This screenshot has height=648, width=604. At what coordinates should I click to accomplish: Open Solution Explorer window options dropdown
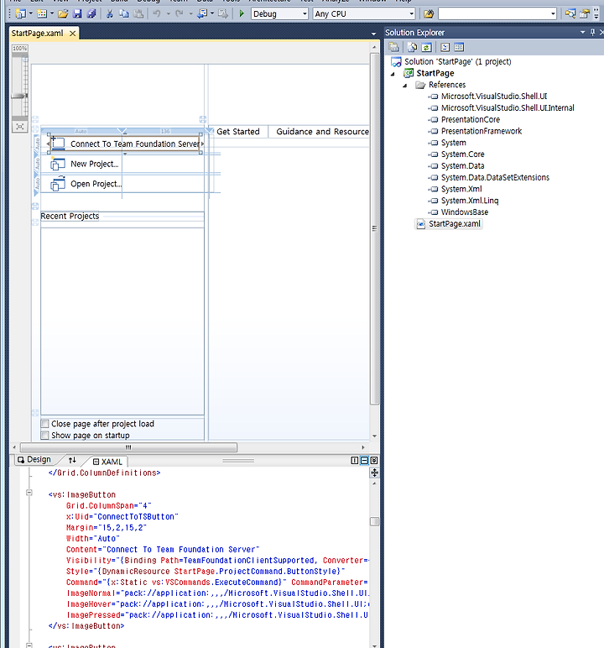tap(582, 32)
